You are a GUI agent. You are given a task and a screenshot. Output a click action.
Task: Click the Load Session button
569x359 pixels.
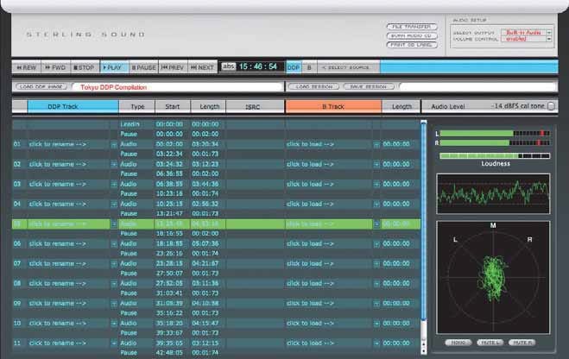[x=314, y=86]
